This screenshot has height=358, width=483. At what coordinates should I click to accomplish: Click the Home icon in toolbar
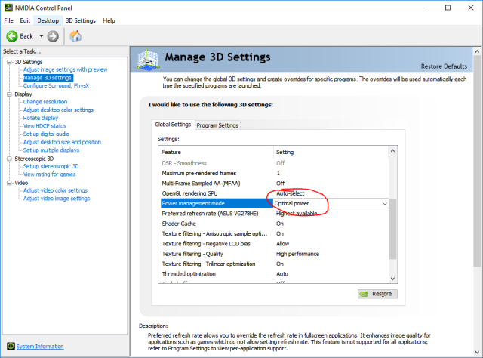point(75,35)
